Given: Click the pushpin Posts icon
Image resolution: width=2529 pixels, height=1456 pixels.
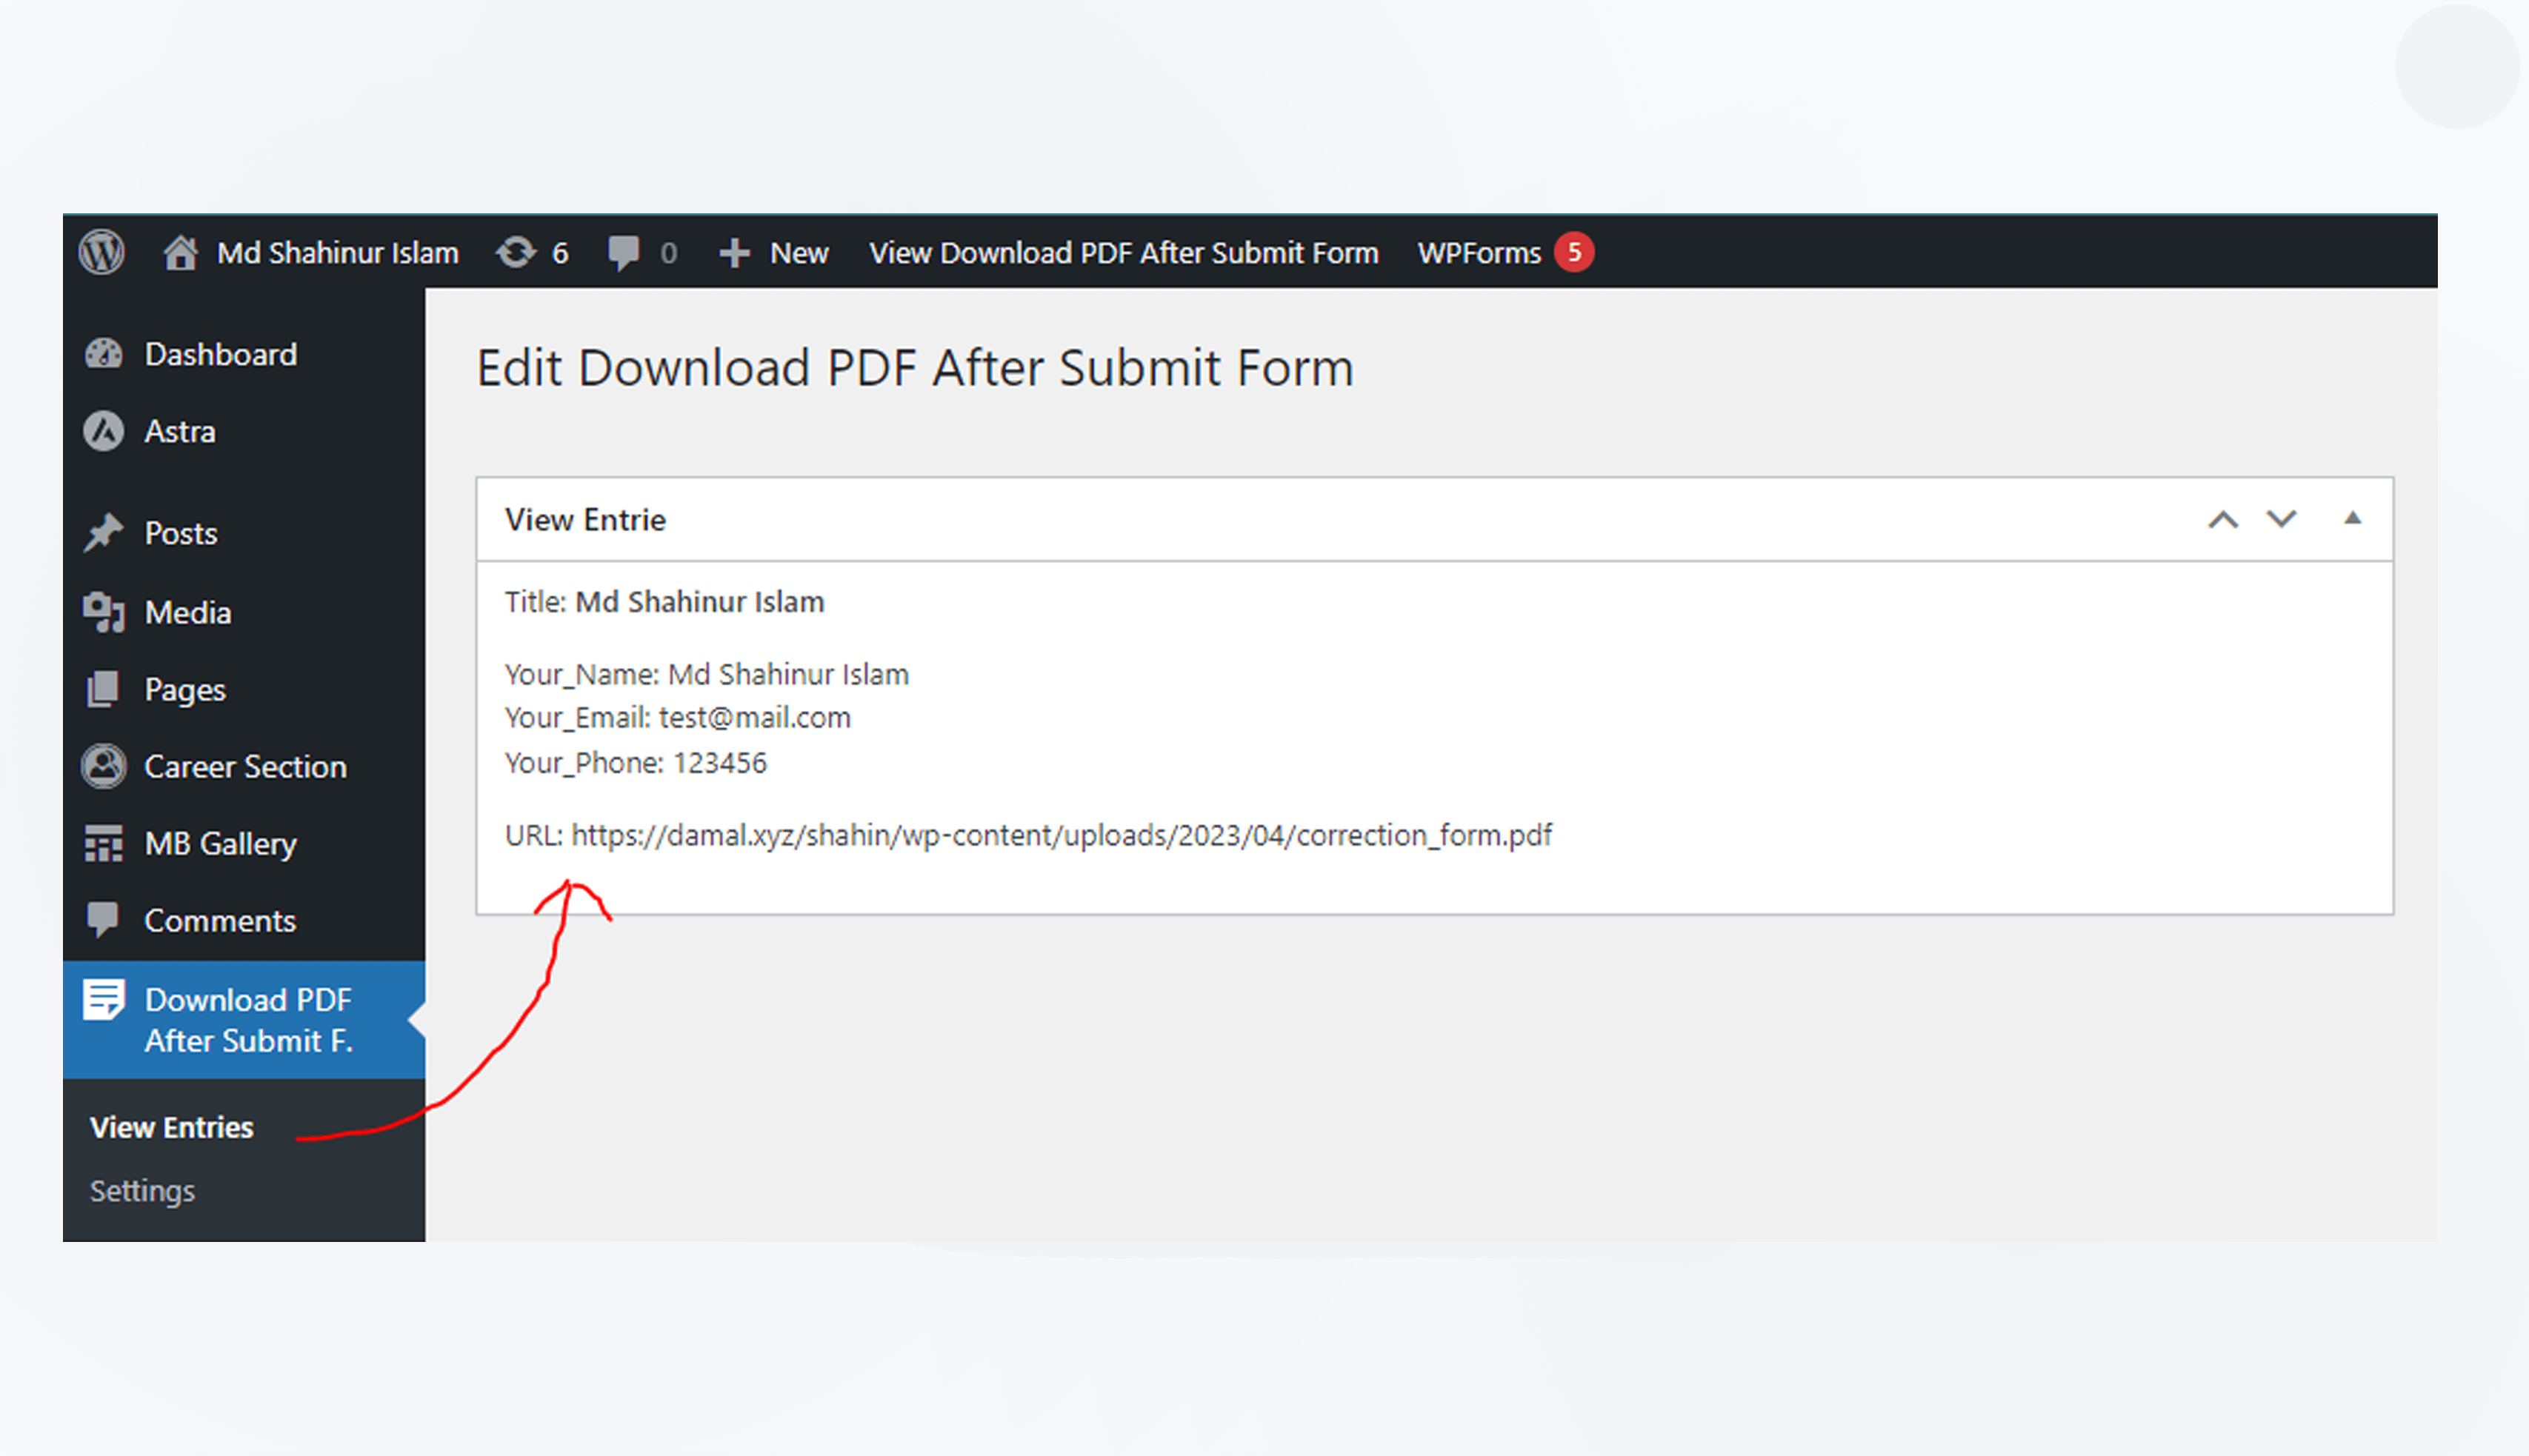Looking at the screenshot, I should 104,533.
